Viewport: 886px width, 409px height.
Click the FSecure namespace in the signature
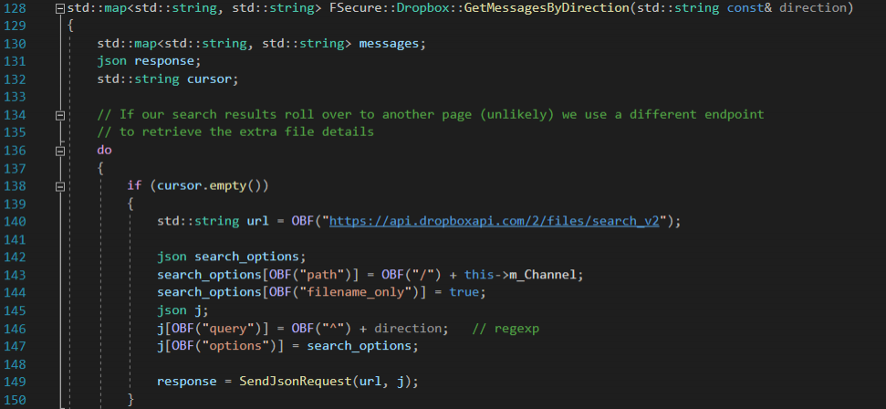pos(355,8)
